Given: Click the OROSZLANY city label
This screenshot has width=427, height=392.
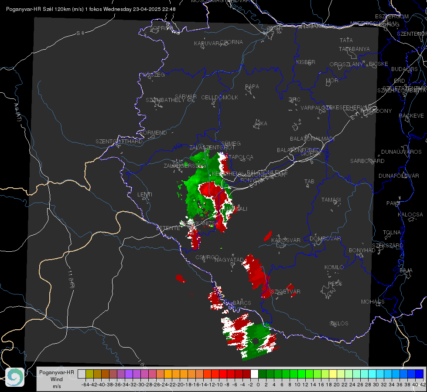Looking at the screenshot, I should (346, 64).
